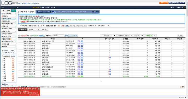Switch to the green 통합 tab
This screenshot has width=188, height=99.
[x=14, y=11]
